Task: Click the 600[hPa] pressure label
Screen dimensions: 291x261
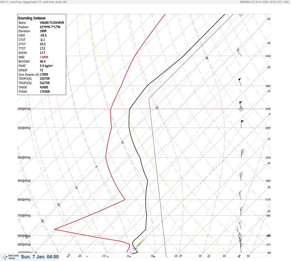Action: (24, 200)
